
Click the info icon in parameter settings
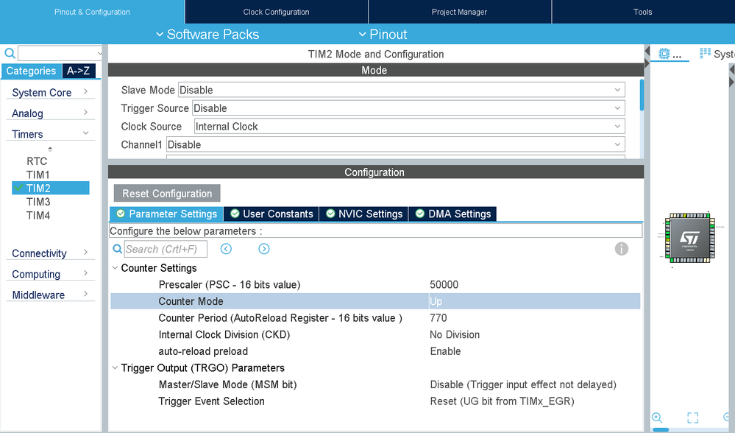point(622,249)
